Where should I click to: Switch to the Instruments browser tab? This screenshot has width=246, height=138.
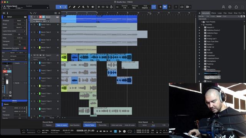click(x=206, y=13)
